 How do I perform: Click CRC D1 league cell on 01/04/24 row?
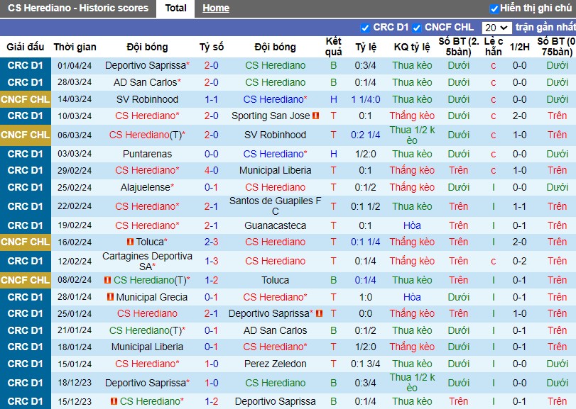tap(26, 66)
